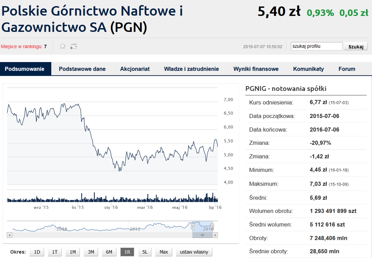The height and width of the screenshot is (258, 372).
Task: Click the -20,97% Zmiana value
Action: (x=320, y=143)
